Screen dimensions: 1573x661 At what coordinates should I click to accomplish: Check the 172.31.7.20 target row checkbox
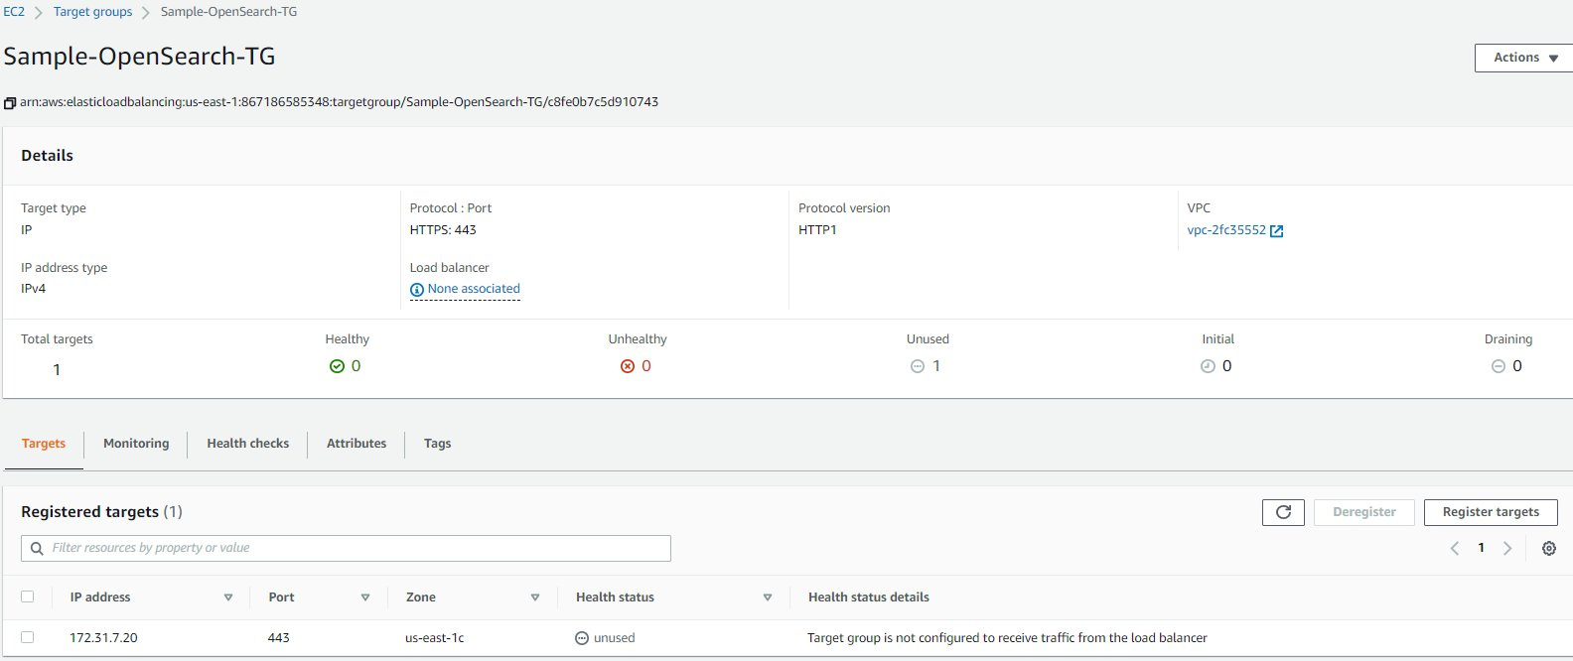[x=28, y=638]
